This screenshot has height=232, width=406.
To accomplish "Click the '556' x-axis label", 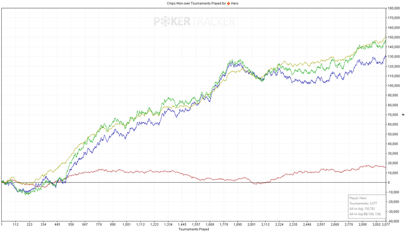I will point(71,224).
